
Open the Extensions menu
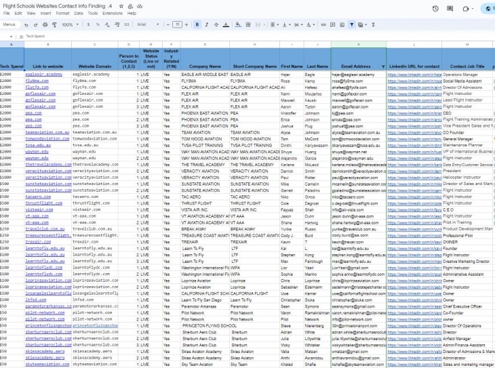pos(113,14)
